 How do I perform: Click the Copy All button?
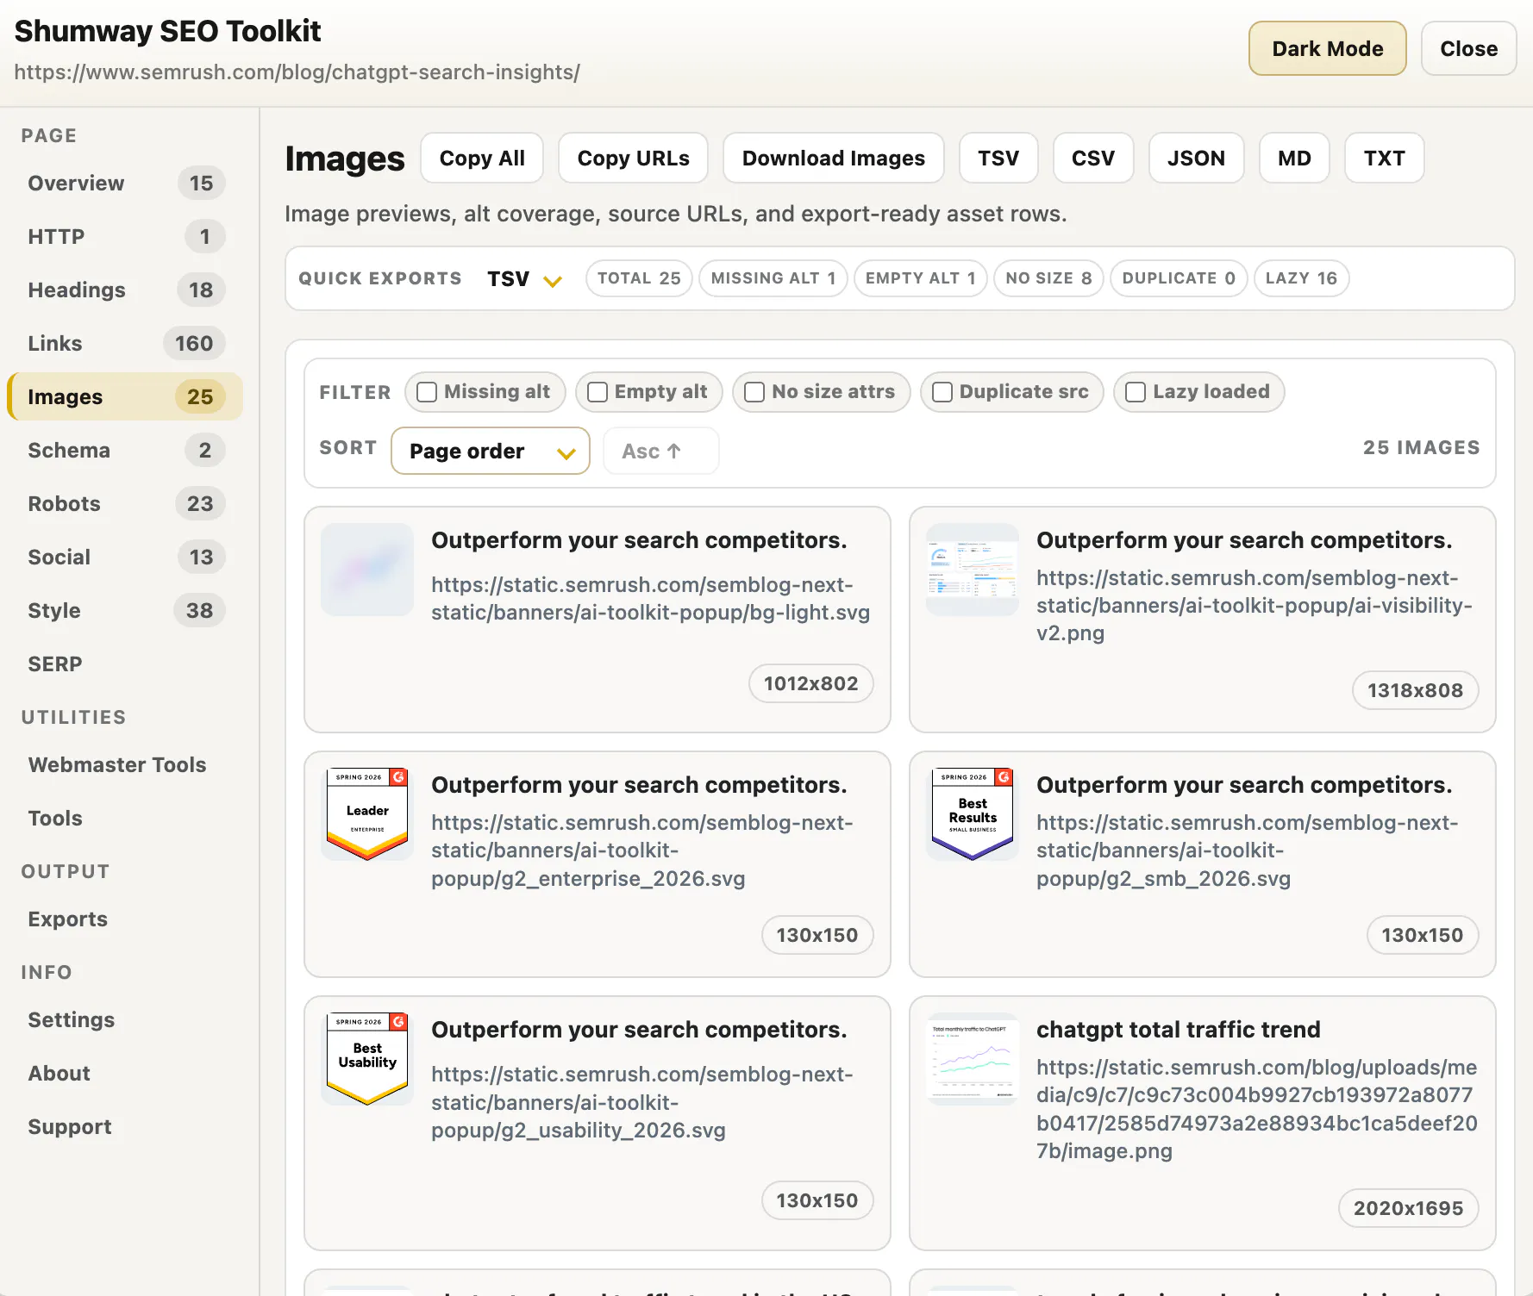[482, 158]
